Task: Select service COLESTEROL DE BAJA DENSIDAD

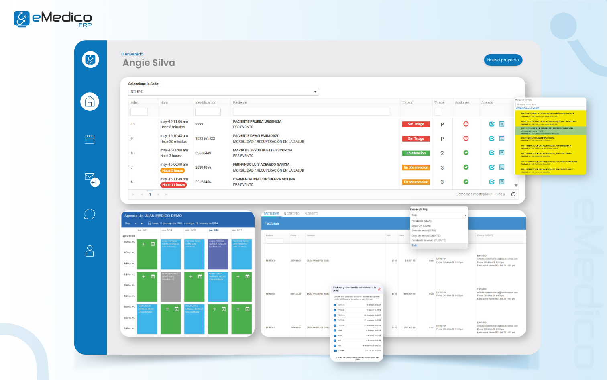Action: [550, 123]
